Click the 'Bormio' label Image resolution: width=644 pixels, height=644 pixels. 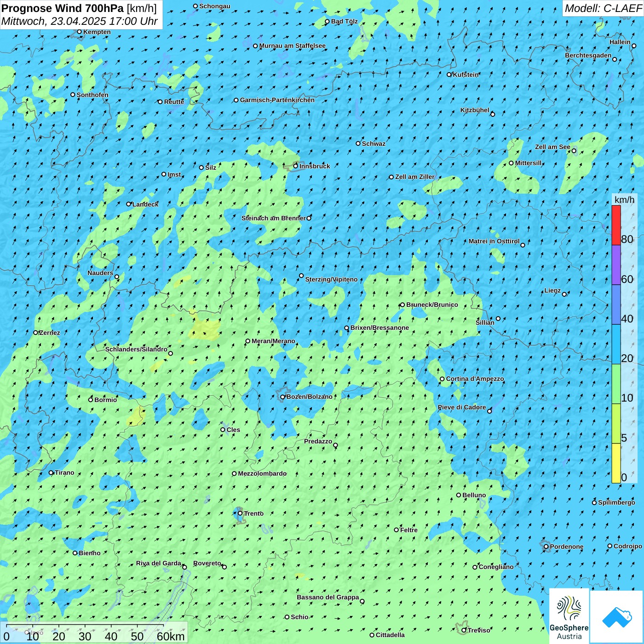[x=105, y=400]
